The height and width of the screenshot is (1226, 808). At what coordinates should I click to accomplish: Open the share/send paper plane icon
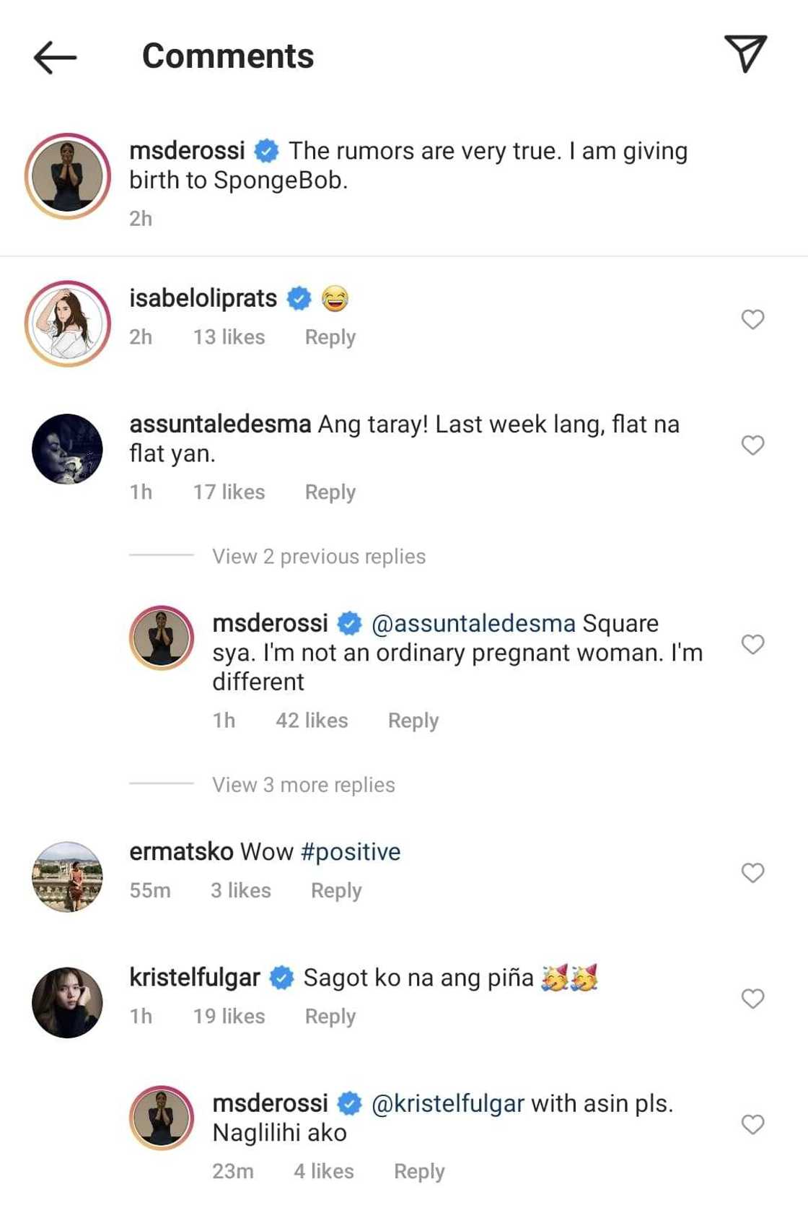(x=745, y=53)
